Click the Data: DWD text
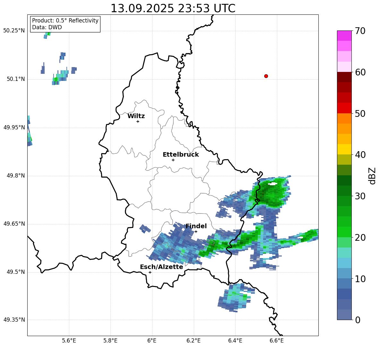Screen dimensions: 380x347 [x=47, y=27]
